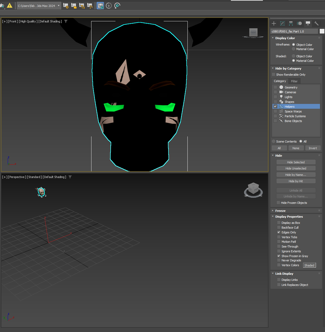Open the project path dropdown
325x332 pixels.
[59, 6]
